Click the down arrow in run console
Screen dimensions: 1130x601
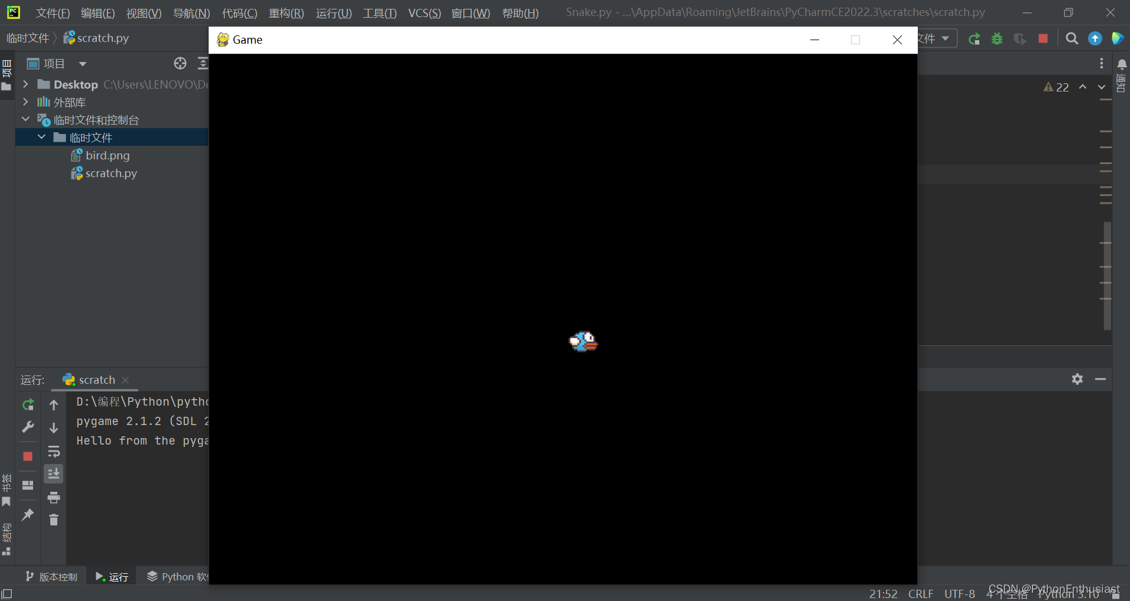coord(54,428)
